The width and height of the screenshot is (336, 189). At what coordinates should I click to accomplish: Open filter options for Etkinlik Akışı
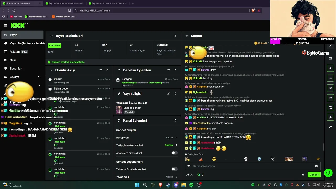(101, 70)
